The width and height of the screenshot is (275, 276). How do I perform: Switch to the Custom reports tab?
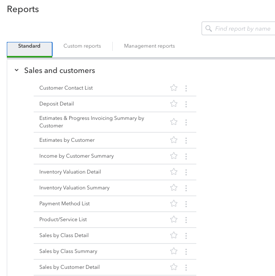pyautogui.click(x=82, y=46)
